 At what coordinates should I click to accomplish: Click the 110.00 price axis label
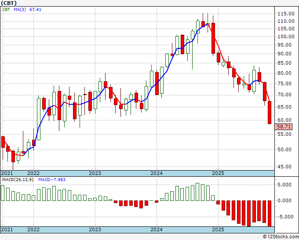pyautogui.click(x=286, y=21)
